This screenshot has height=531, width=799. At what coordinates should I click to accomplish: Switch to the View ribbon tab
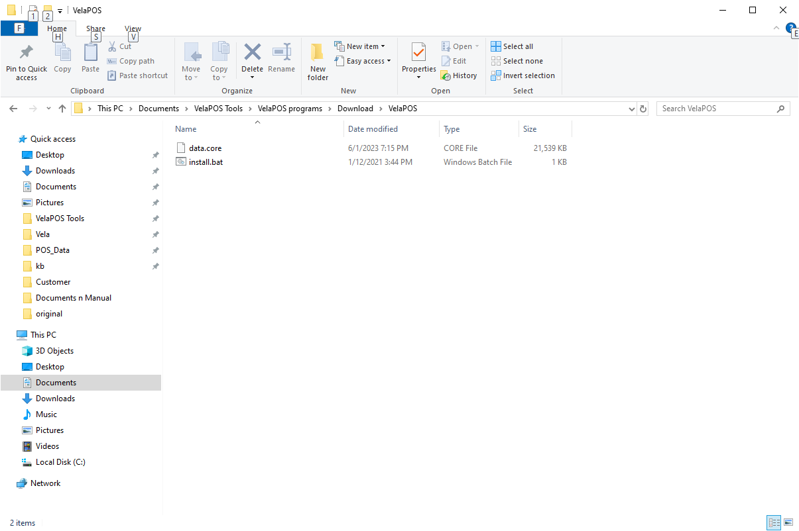pyautogui.click(x=133, y=28)
